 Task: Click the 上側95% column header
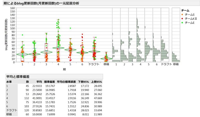click(x=97, y=82)
